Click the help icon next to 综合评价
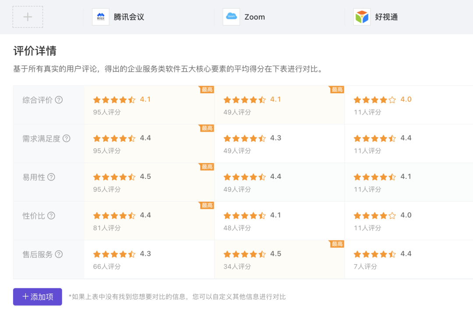473x318 pixels. coord(59,100)
